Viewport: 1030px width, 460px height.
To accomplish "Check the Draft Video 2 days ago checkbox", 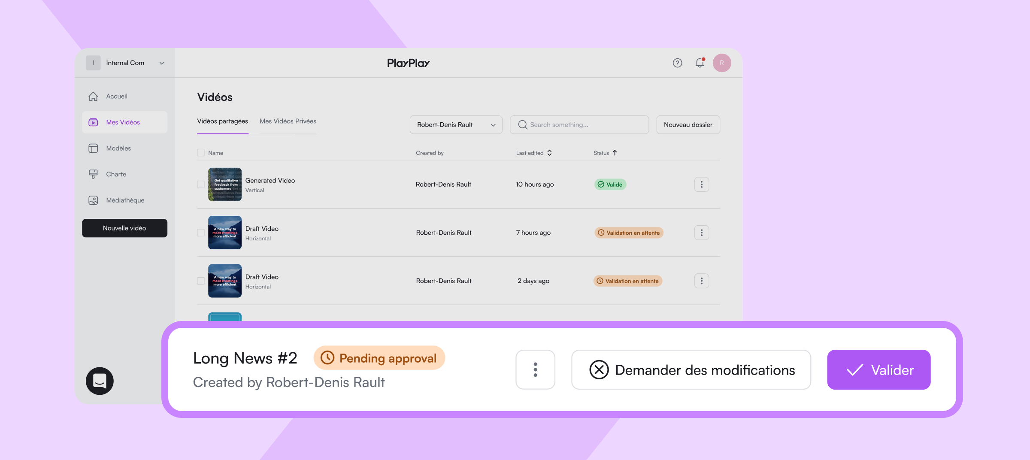I will click(x=201, y=281).
